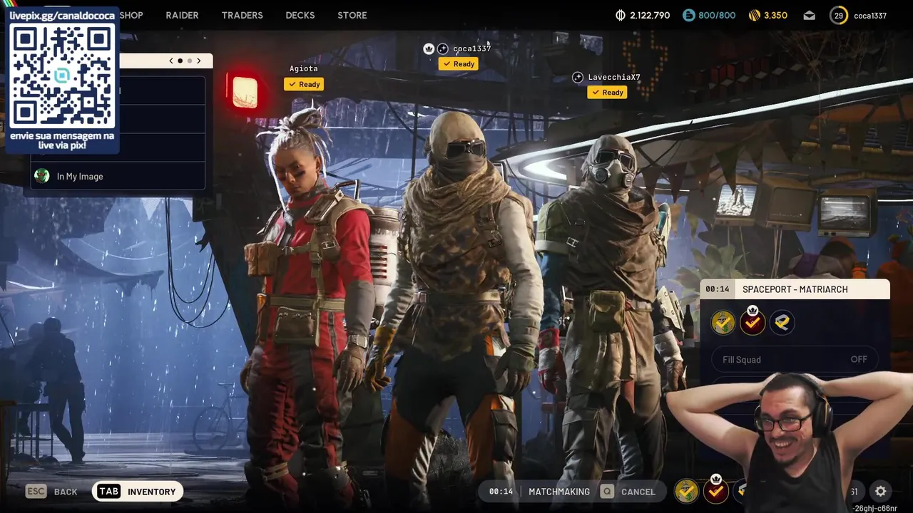Click the MATCHMAKING status label
Screen dimensions: 913x513
coord(559,492)
